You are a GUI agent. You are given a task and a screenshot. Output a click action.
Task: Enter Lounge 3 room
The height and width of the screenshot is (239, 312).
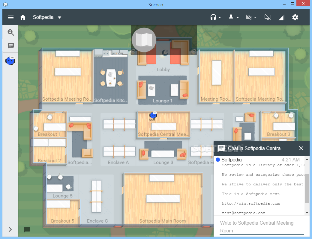163,152
